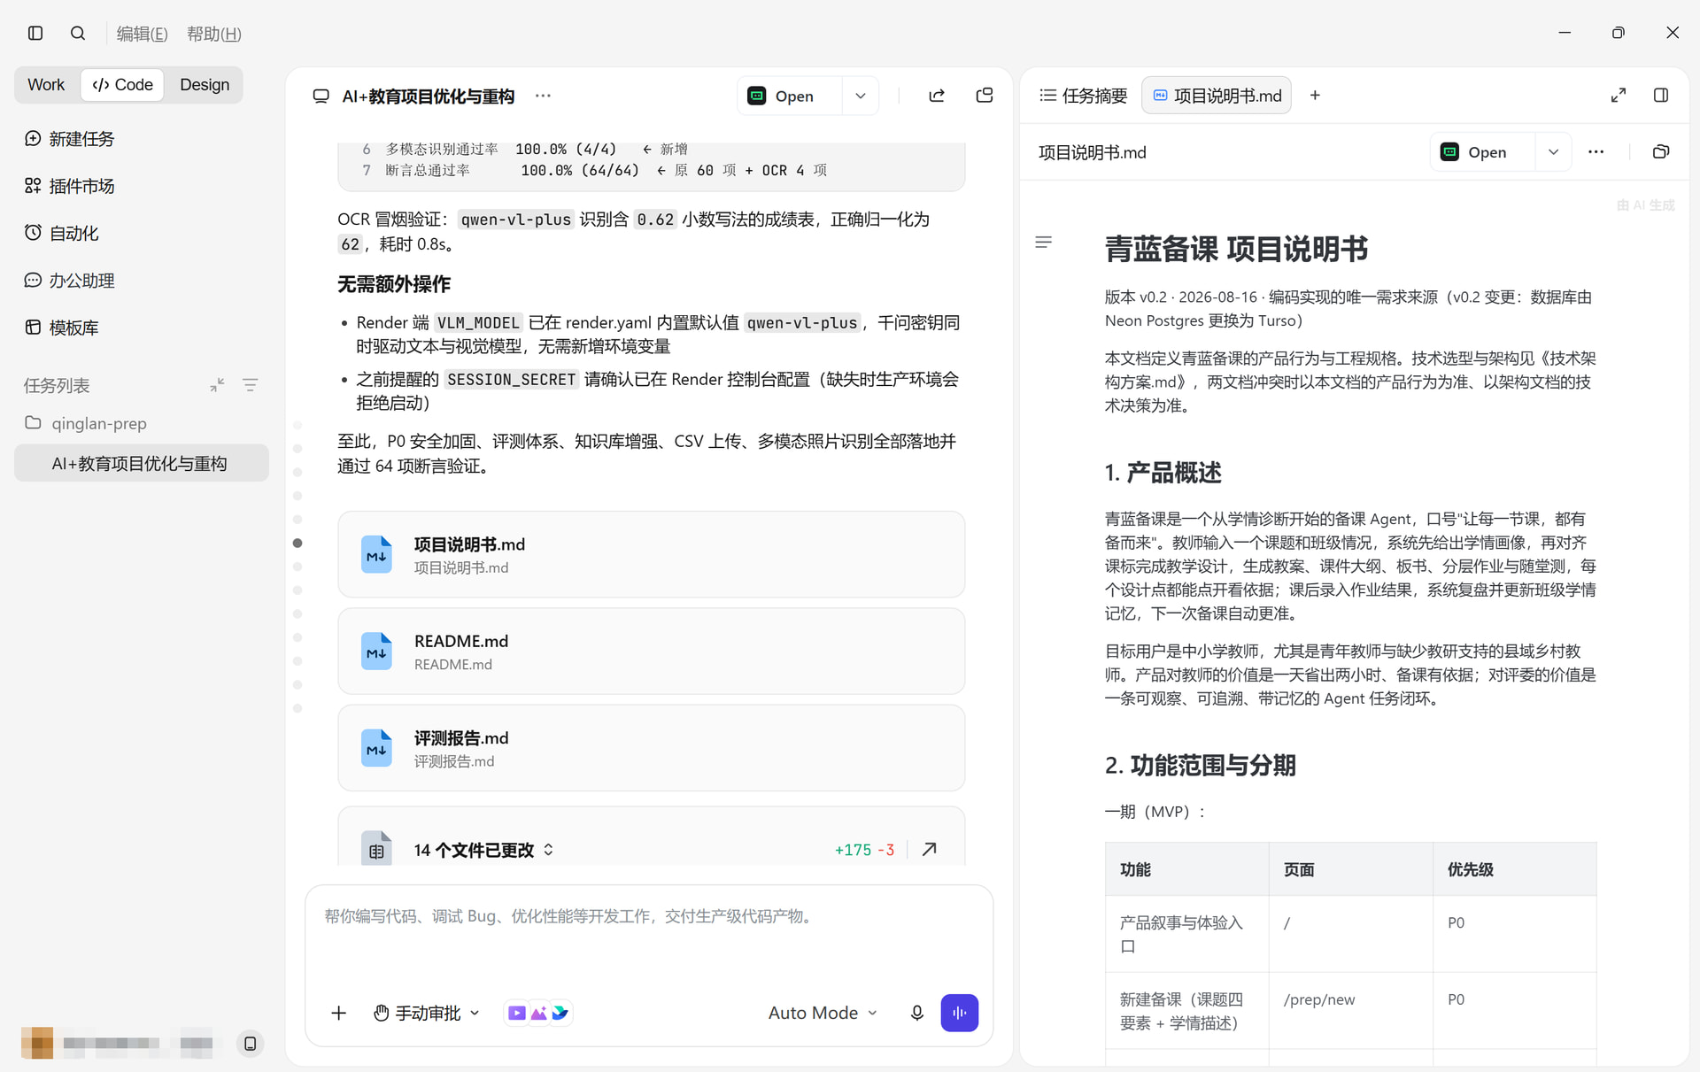Open the 帮助(H) menu
The image size is (1700, 1072).
click(x=214, y=34)
